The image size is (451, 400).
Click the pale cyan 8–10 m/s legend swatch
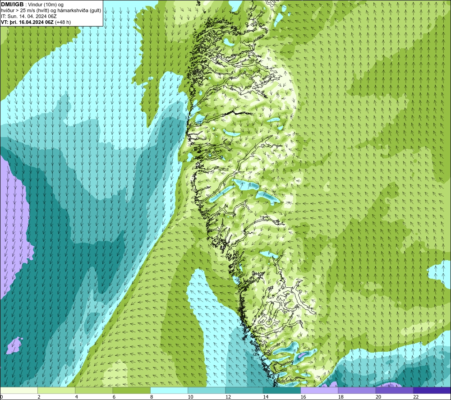click(x=169, y=390)
